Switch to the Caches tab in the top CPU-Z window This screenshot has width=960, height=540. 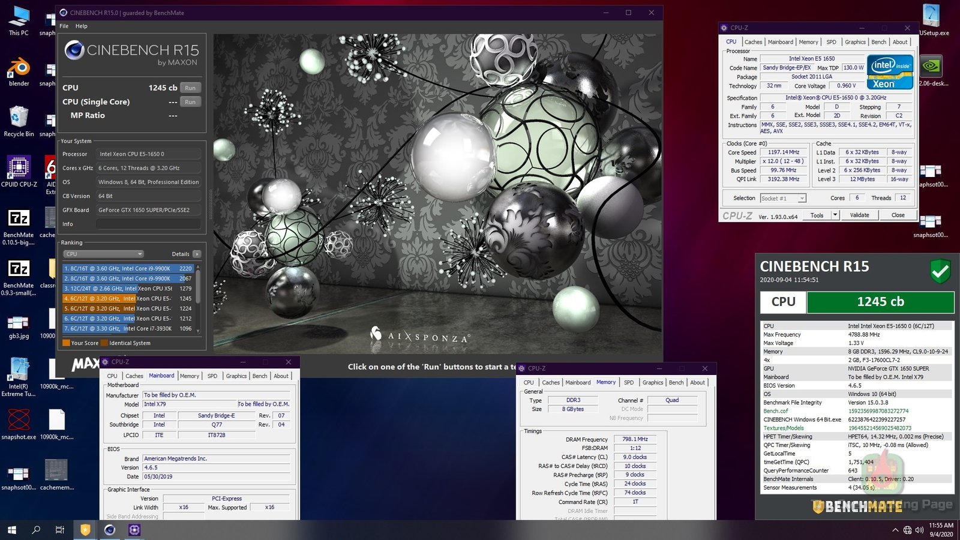point(753,42)
